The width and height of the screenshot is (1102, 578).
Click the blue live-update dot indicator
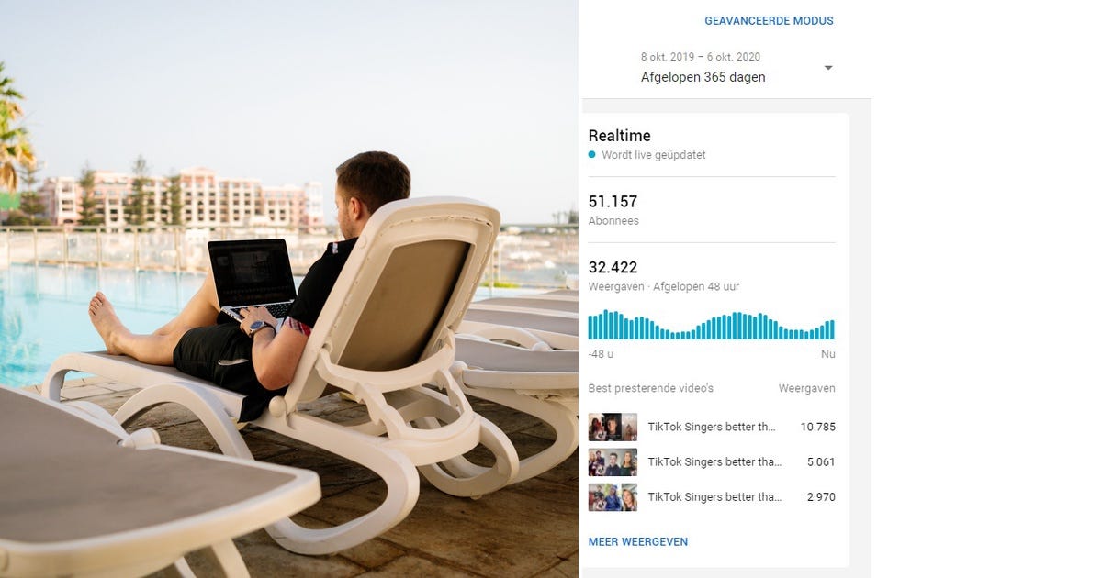point(592,155)
